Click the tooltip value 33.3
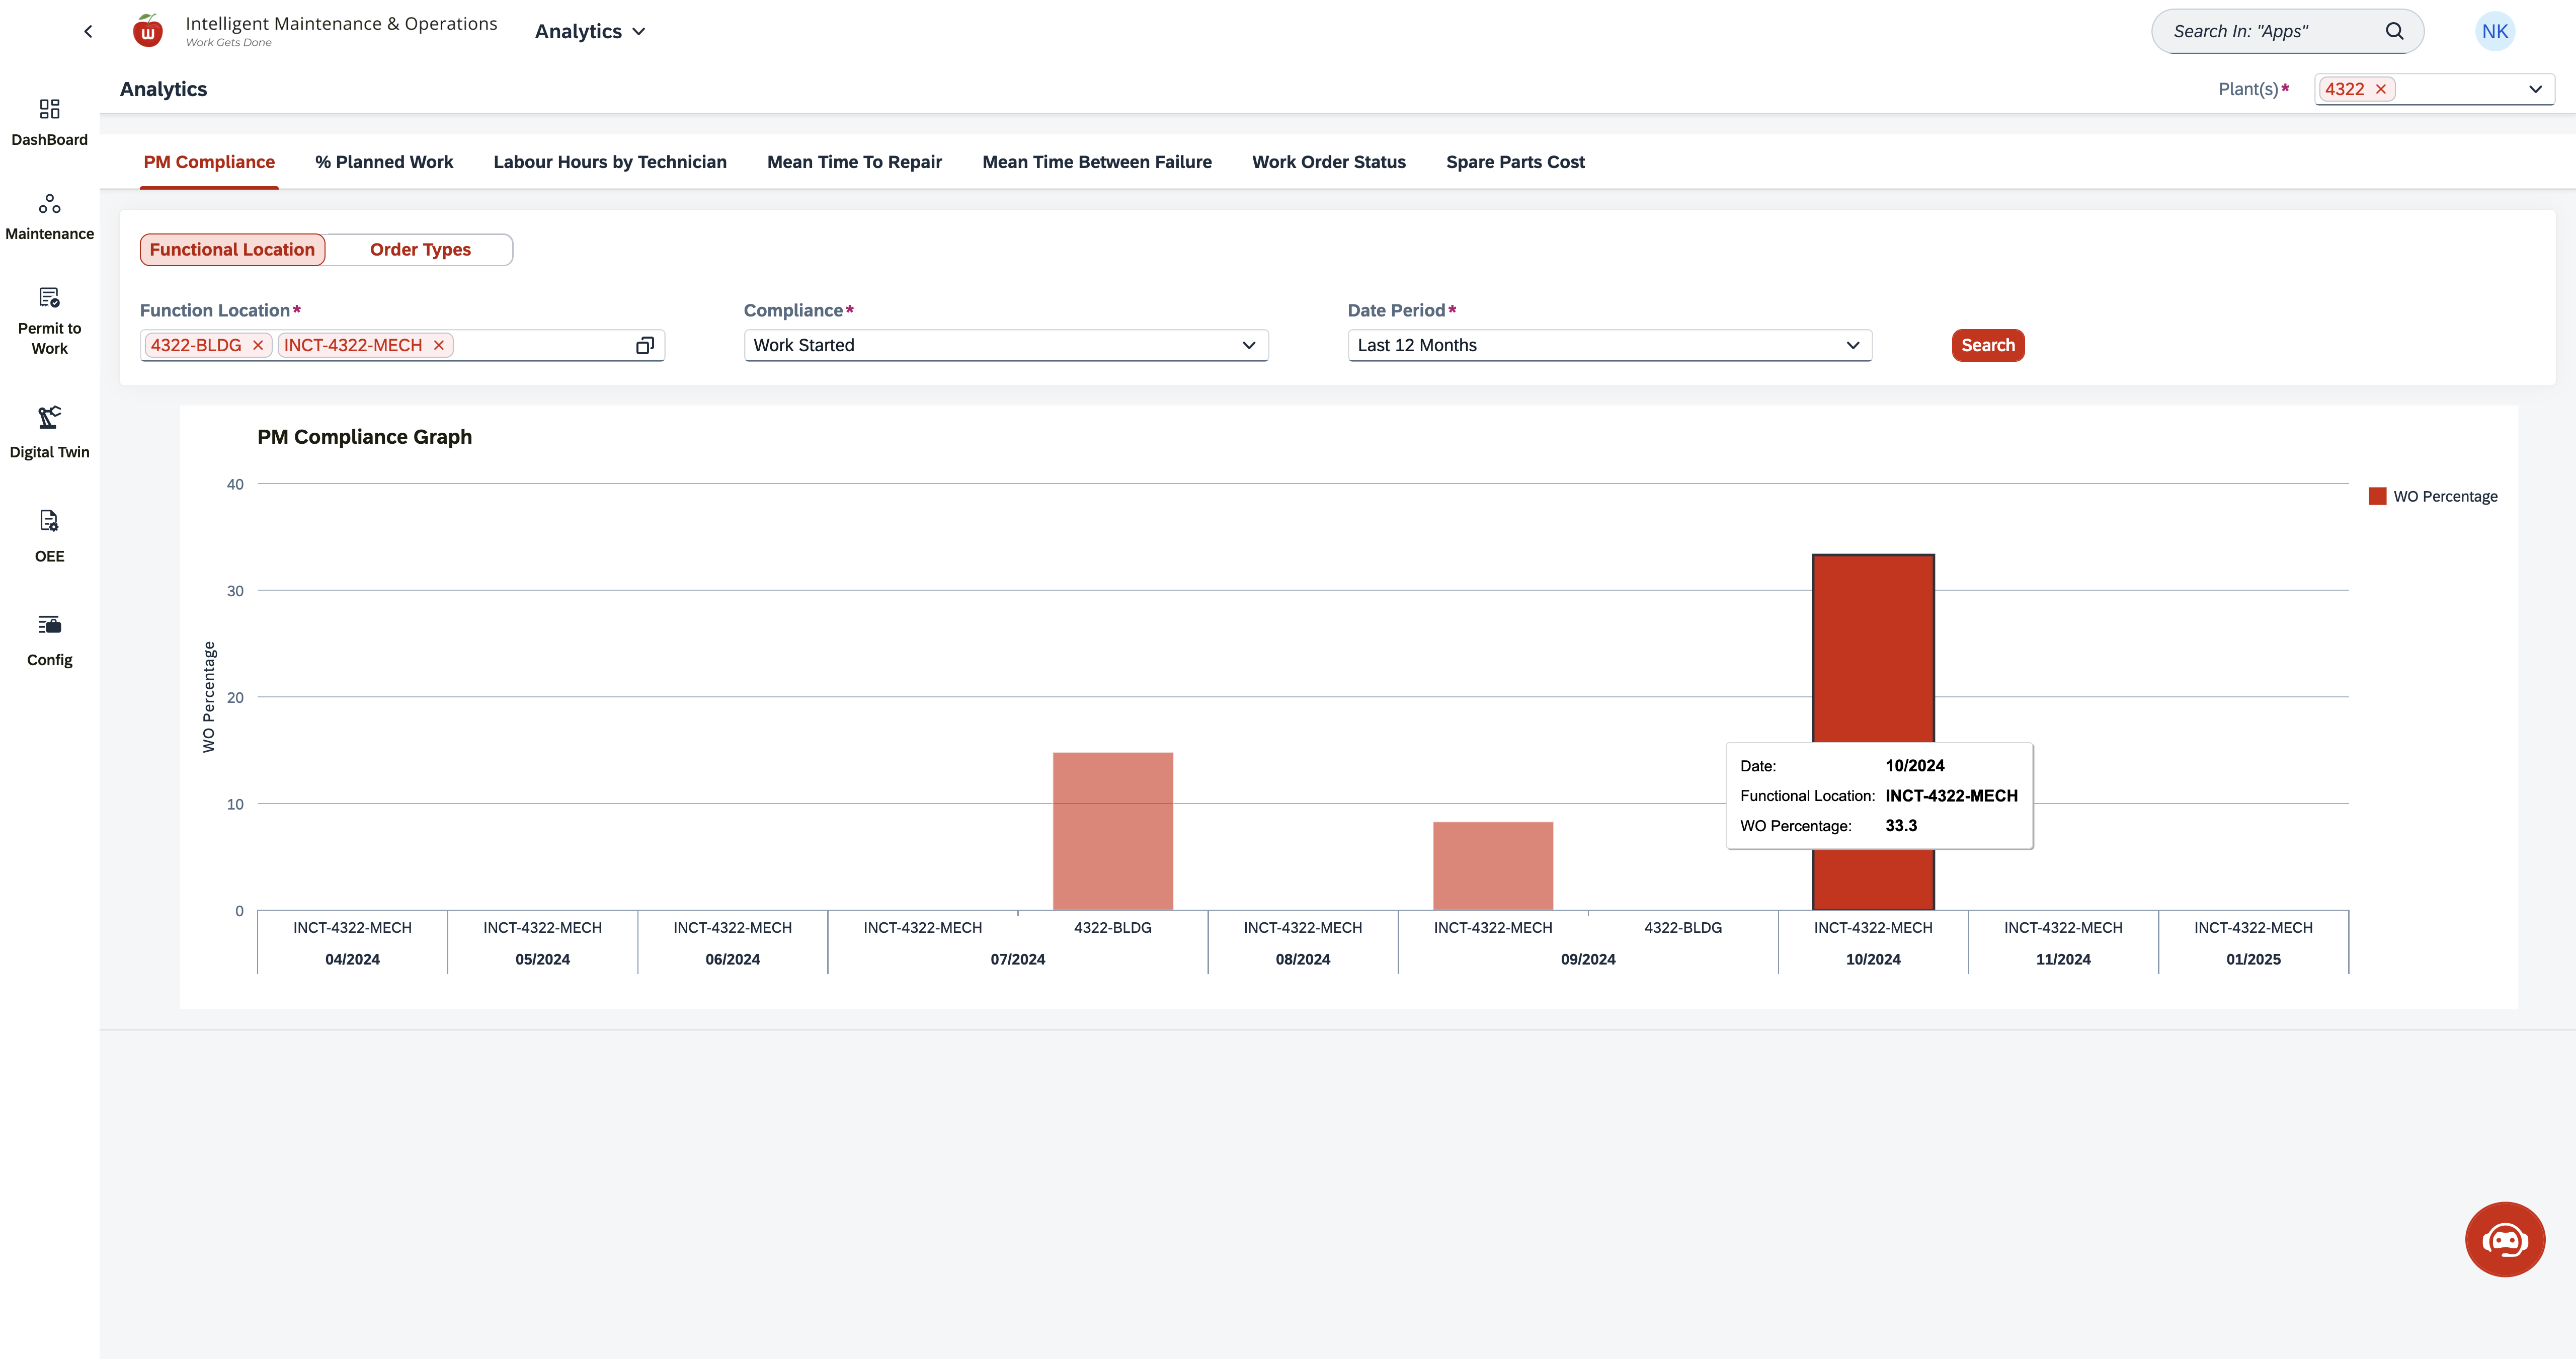The height and width of the screenshot is (1359, 2576). pyautogui.click(x=1901, y=825)
